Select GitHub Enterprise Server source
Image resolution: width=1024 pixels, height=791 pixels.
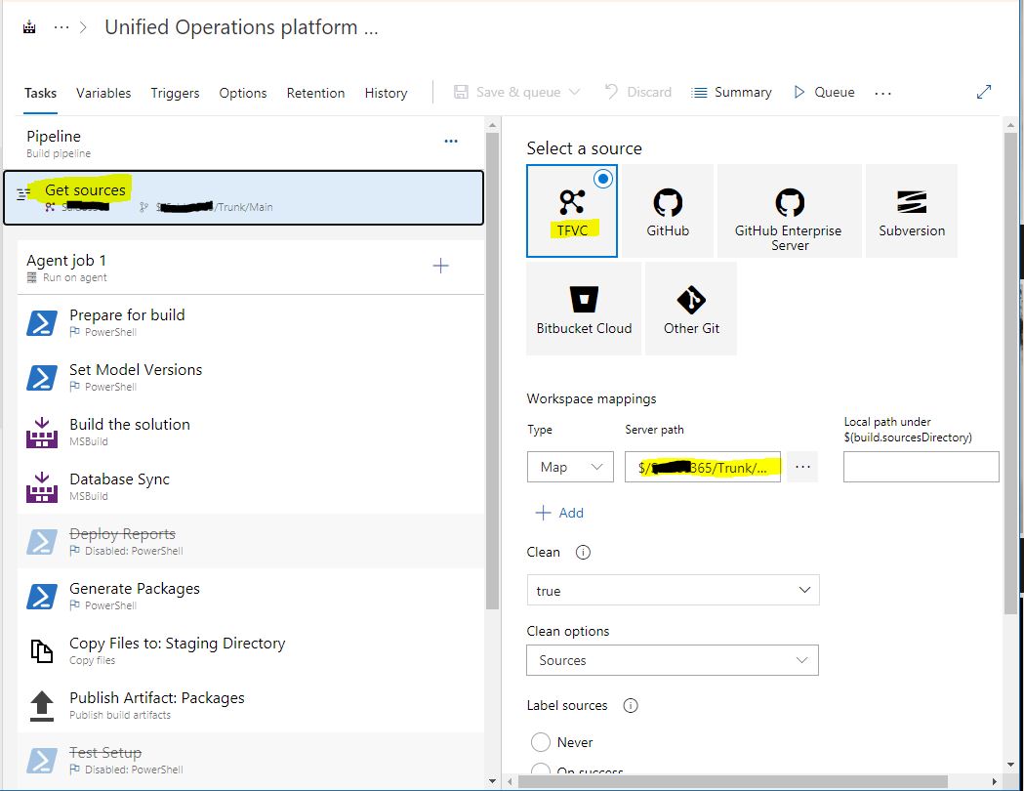789,211
